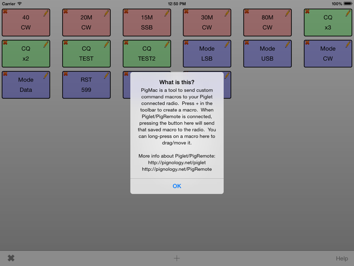Send the Mode USB macro
The width and height of the screenshot is (354, 266).
pyautogui.click(x=268, y=54)
